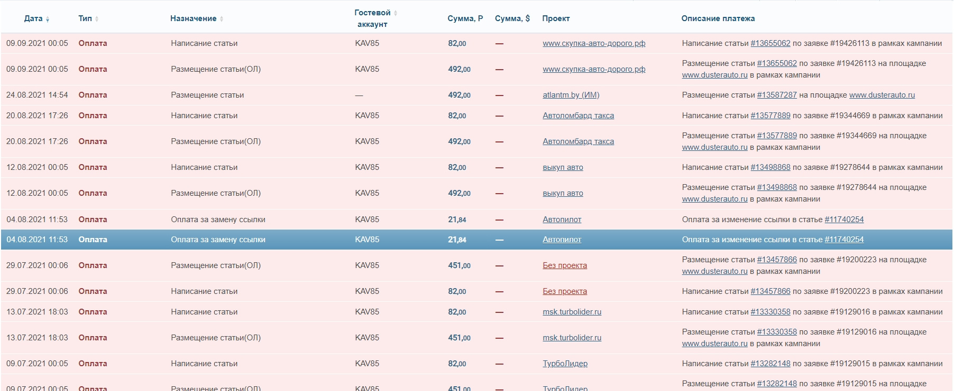The width and height of the screenshot is (954, 391).
Task: Open ТурбоЛидер link in the 82,00 row
Action: click(x=565, y=364)
